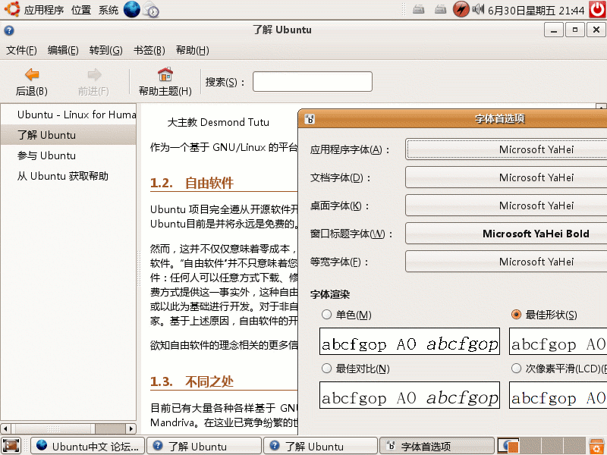Switch to the first workspace
The height and width of the screenshot is (455, 607).
coord(508,446)
